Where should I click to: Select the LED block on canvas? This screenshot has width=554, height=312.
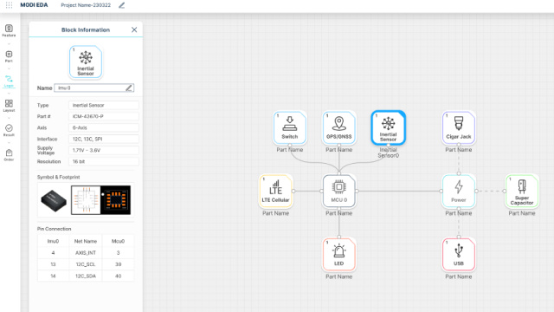click(338, 254)
